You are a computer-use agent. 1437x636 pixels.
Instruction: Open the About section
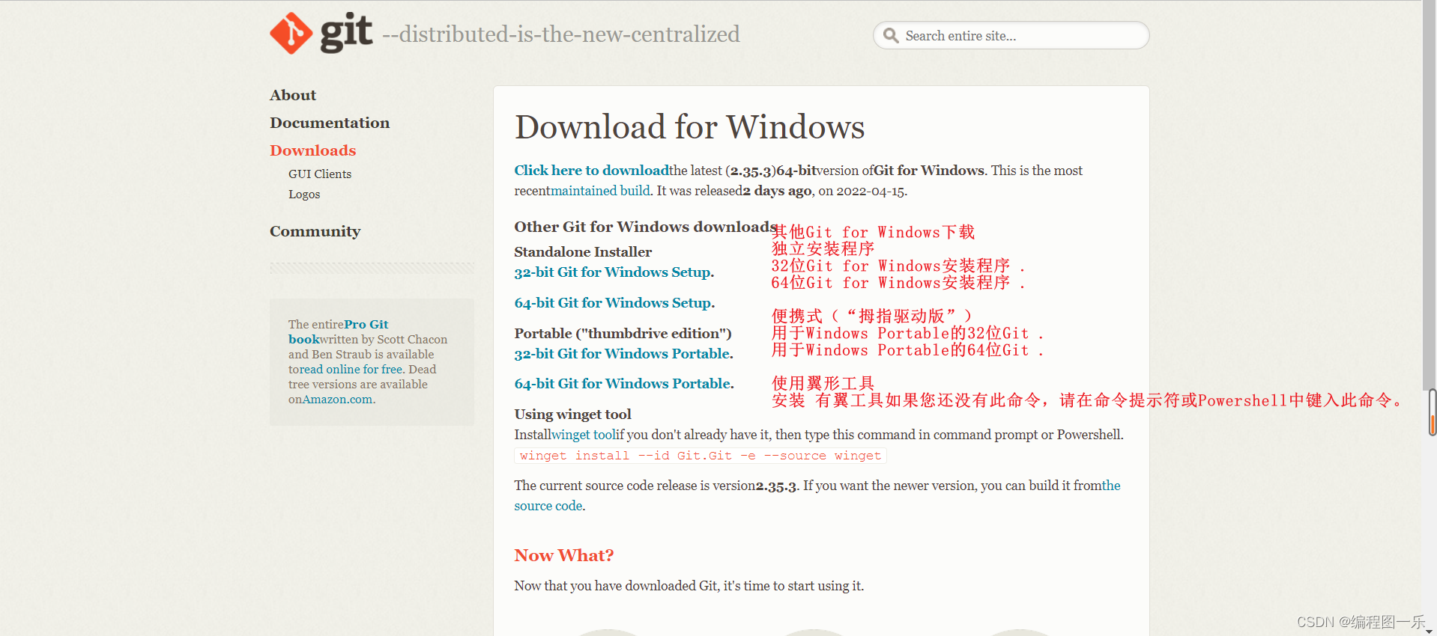click(293, 95)
